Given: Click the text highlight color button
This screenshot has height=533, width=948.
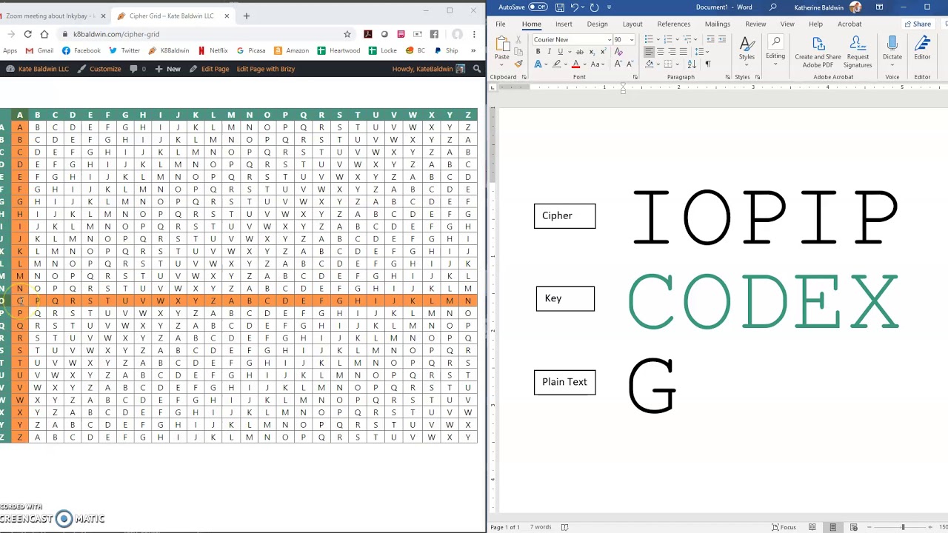Looking at the screenshot, I should point(555,64).
